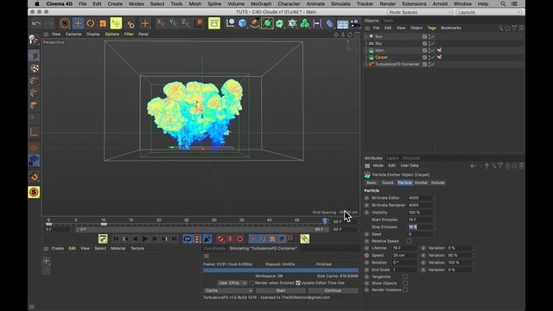Select the Live Selection tool
The width and height of the screenshot is (553, 311).
click(65, 23)
